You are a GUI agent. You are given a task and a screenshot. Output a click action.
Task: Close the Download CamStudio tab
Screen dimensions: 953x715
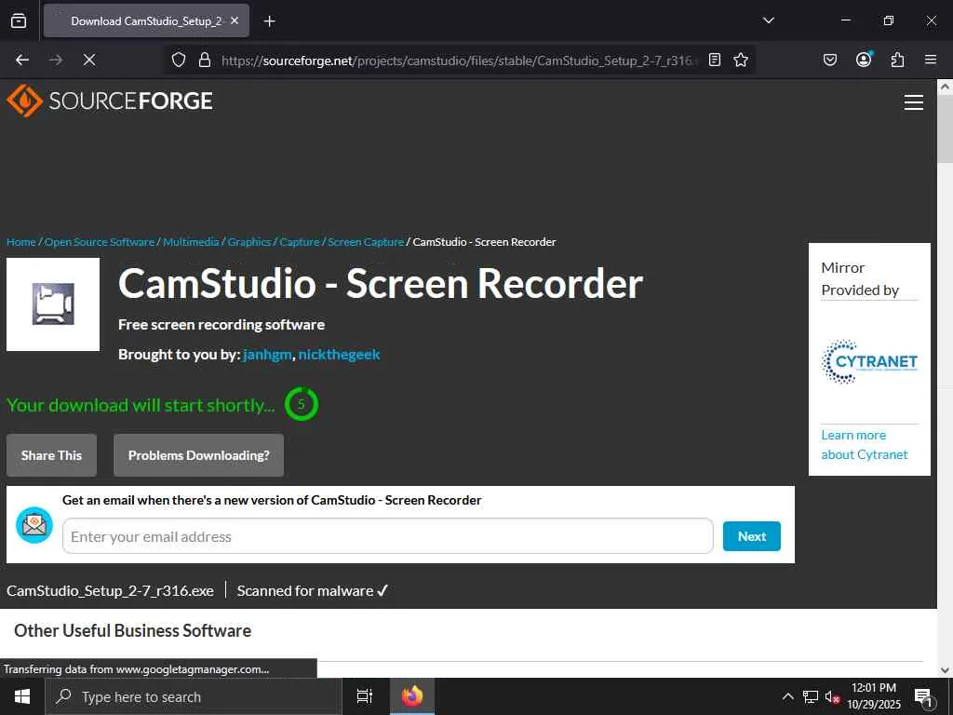[235, 20]
